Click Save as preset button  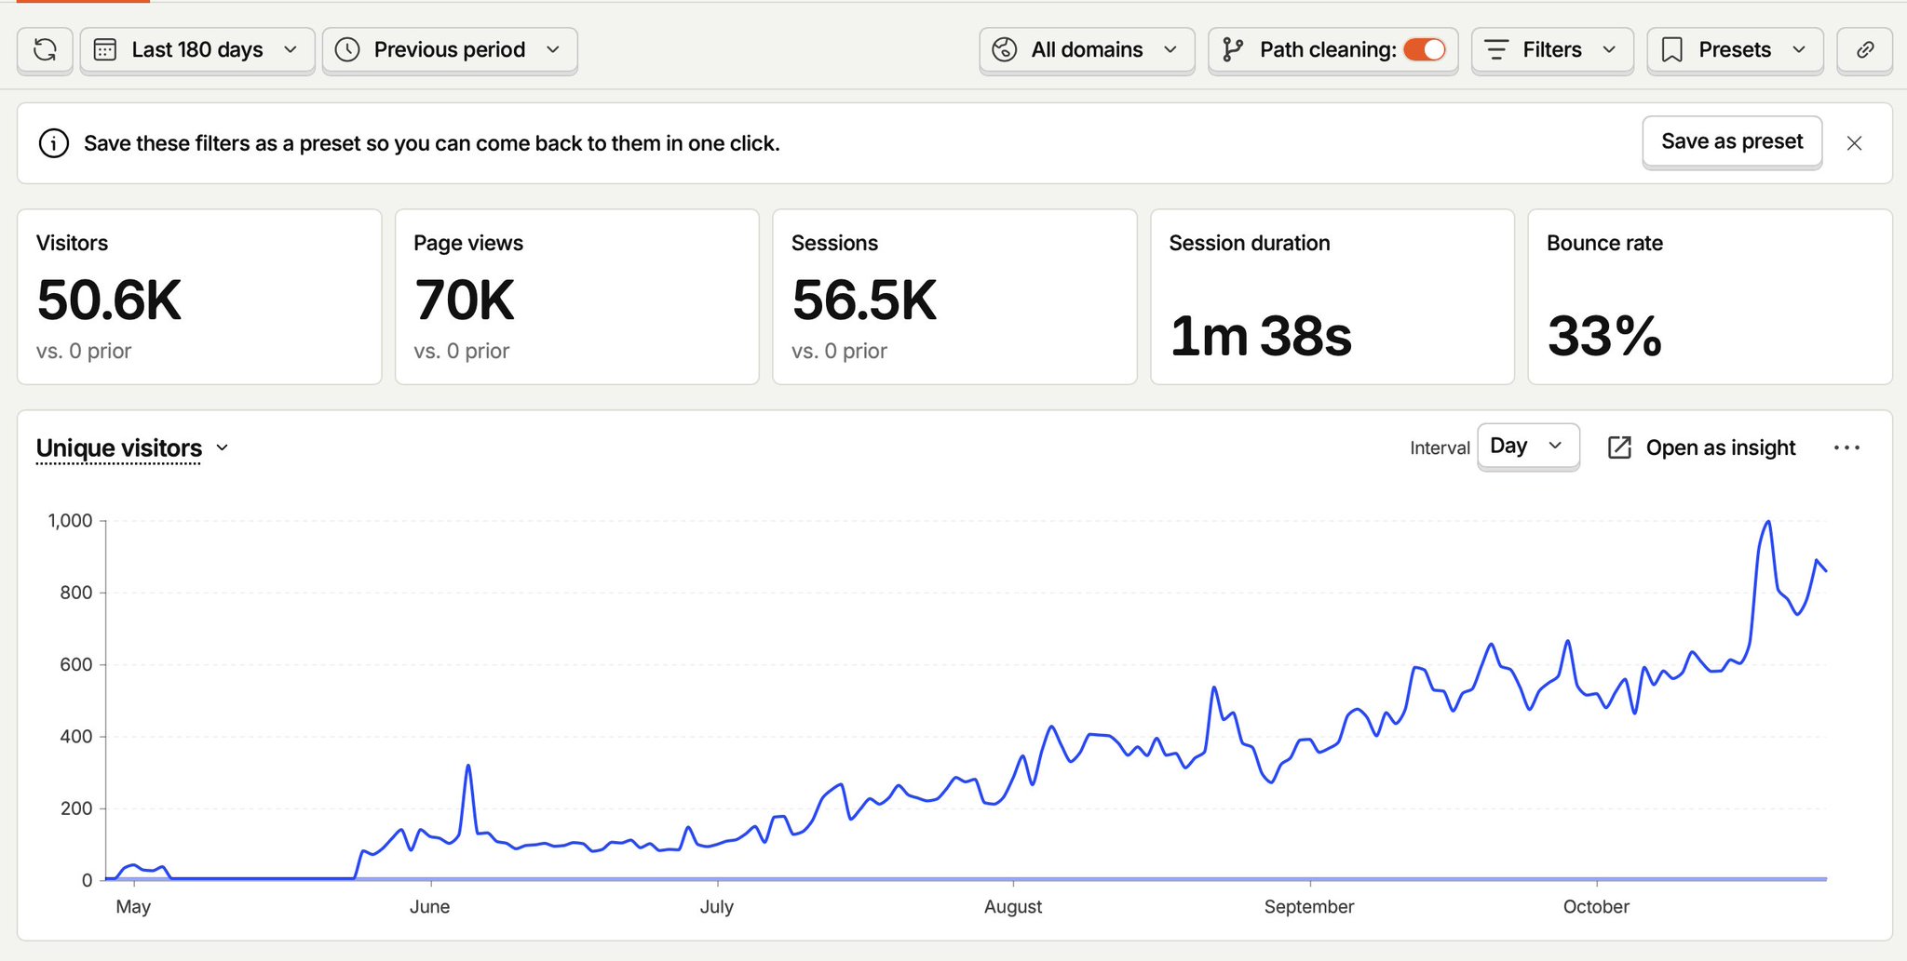coord(1732,141)
